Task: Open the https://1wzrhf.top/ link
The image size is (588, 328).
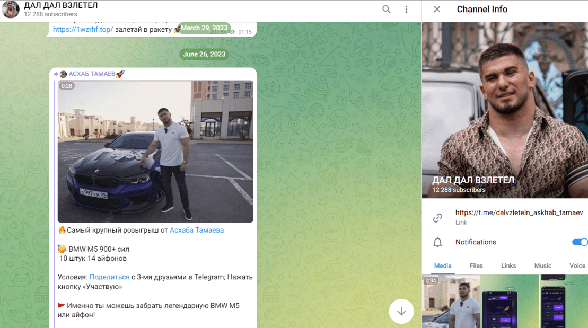Action: [83, 30]
